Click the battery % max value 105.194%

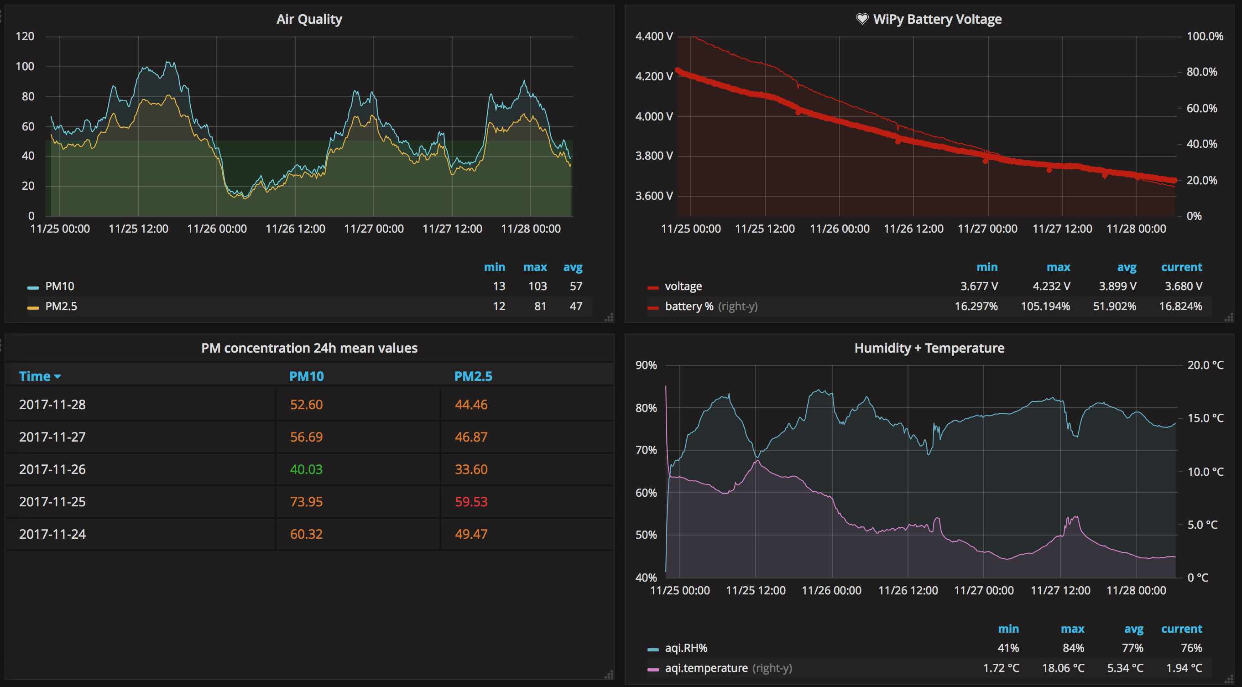point(1045,307)
